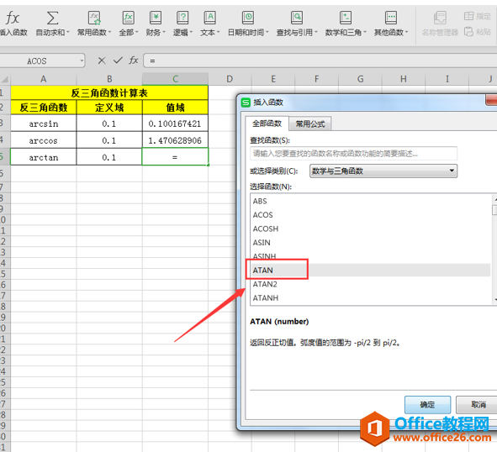This screenshot has width=497, height=452.
Task: Click the cell with value 0.100167421
Action: tap(175, 124)
